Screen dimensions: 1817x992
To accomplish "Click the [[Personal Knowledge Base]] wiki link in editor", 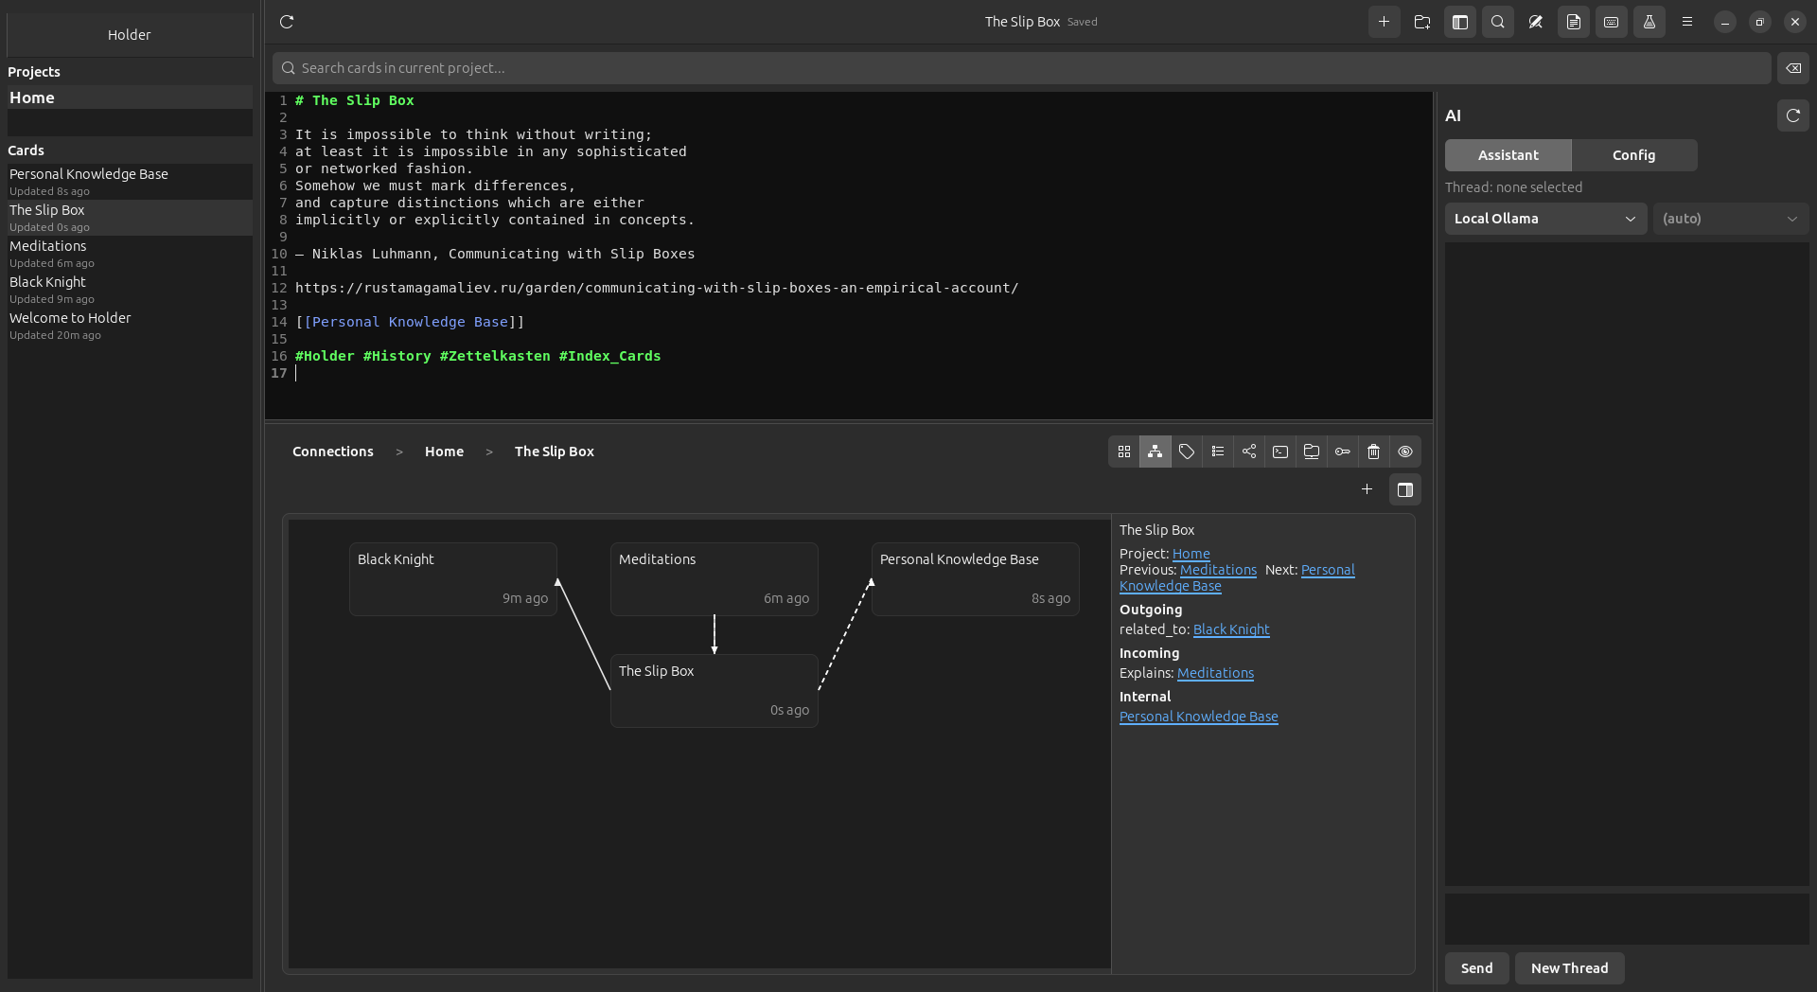I will pos(410,322).
